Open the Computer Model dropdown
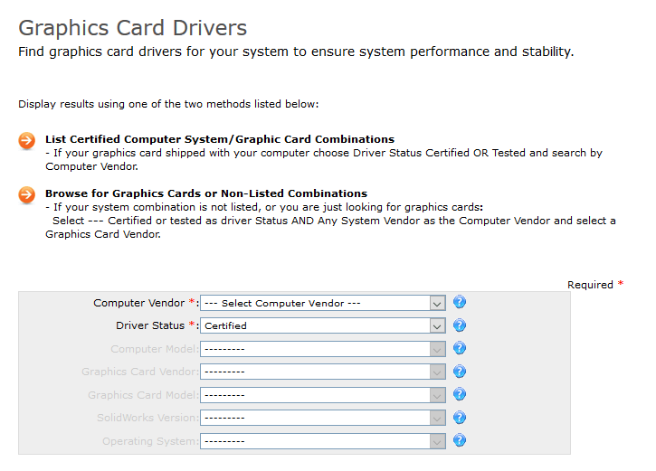This screenshot has width=656, height=471. pos(323,349)
